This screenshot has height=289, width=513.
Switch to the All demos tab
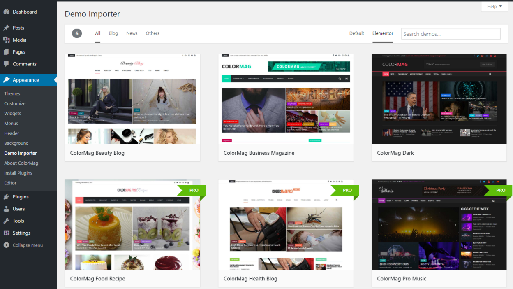[98, 33]
